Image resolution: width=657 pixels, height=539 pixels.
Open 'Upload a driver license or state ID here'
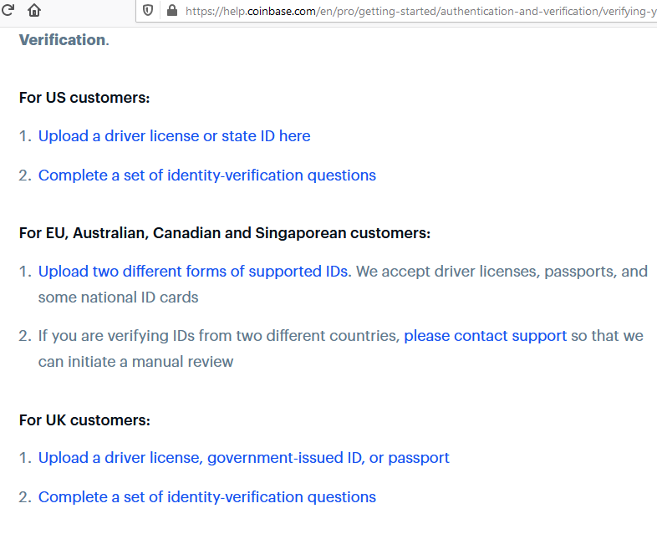(174, 136)
